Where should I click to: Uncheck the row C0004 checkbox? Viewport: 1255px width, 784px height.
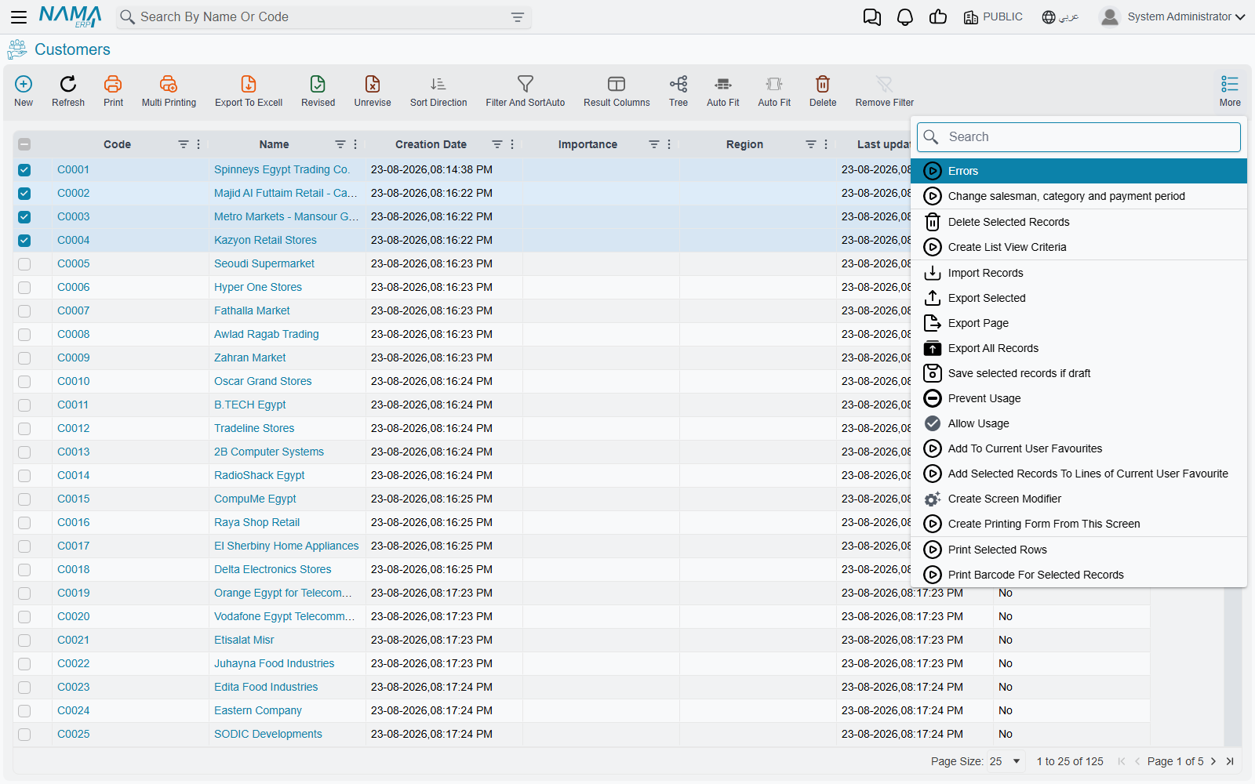[24, 241]
